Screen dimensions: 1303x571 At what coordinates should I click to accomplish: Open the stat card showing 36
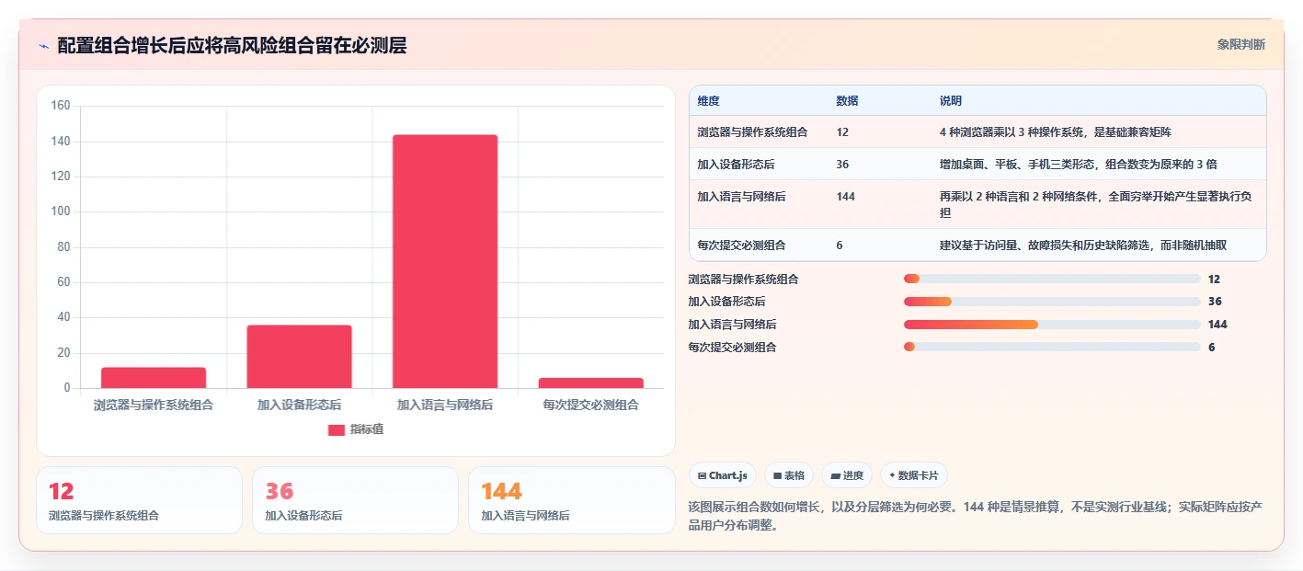point(355,500)
